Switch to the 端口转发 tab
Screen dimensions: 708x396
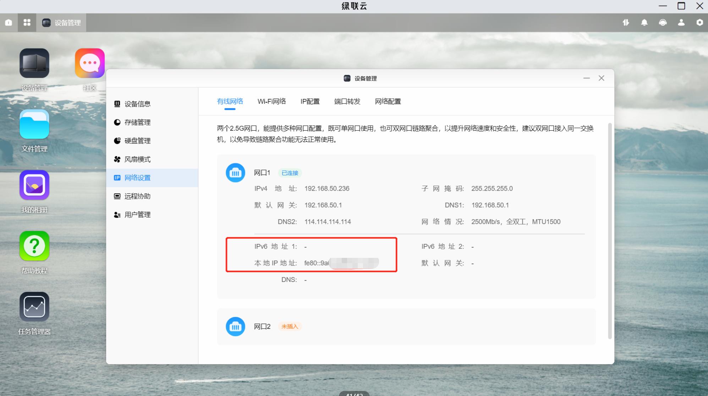347,101
